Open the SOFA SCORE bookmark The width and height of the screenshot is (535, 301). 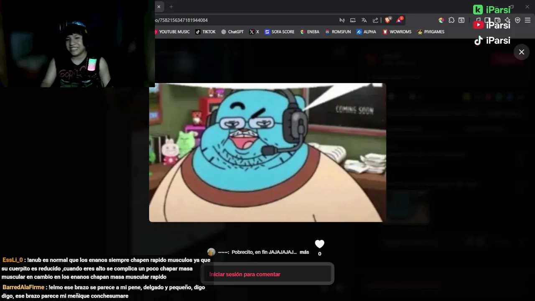[280, 32]
